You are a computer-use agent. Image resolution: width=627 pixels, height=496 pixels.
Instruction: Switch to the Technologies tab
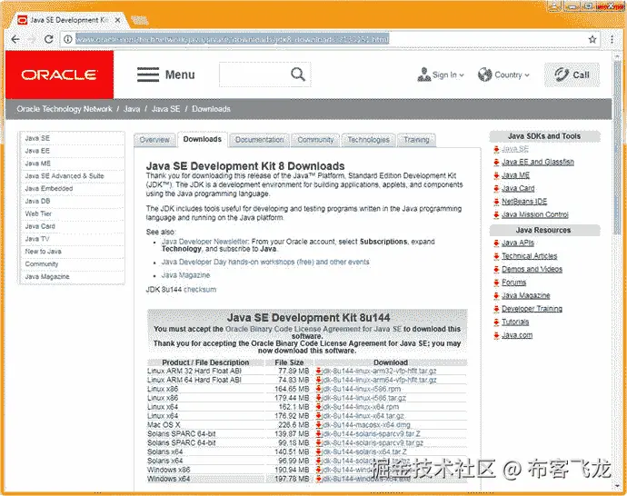click(x=368, y=140)
